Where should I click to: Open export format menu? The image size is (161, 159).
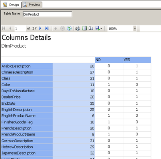point(99,28)
